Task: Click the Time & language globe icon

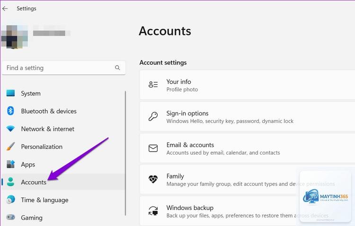Action: click(x=10, y=200)
